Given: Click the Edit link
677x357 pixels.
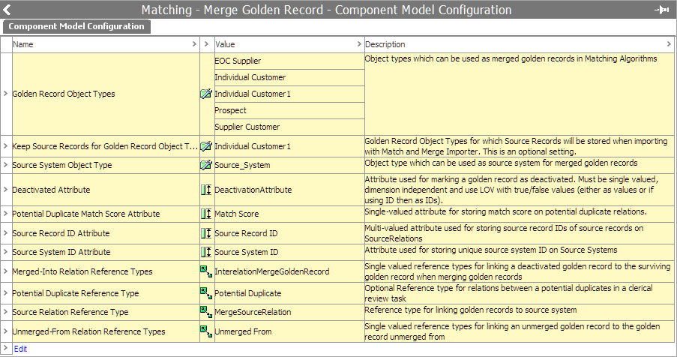Looking at the screenshot, I should 20,349.
